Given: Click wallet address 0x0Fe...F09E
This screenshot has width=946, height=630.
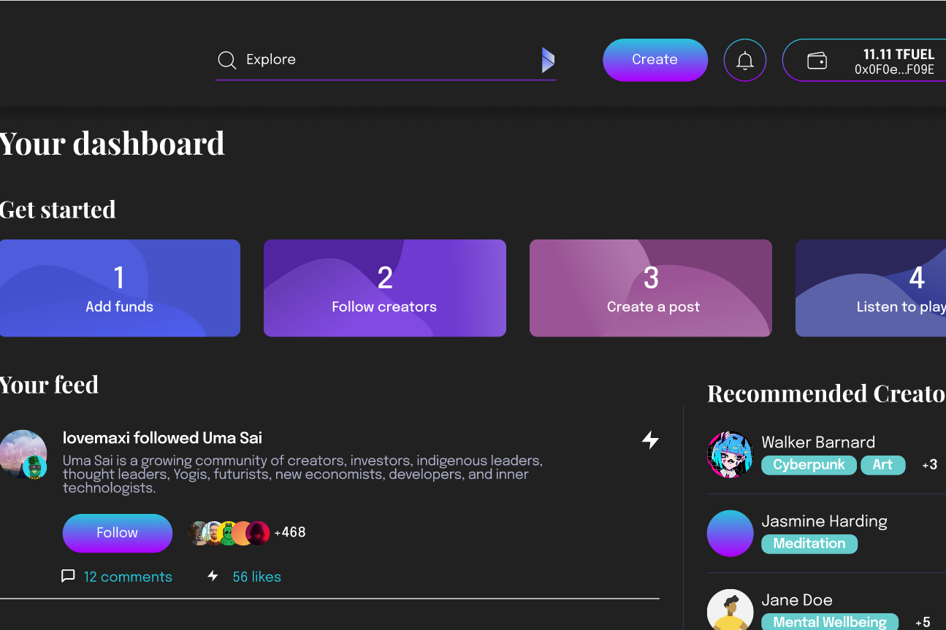Looking at the screenshot, I should [894, 69].
